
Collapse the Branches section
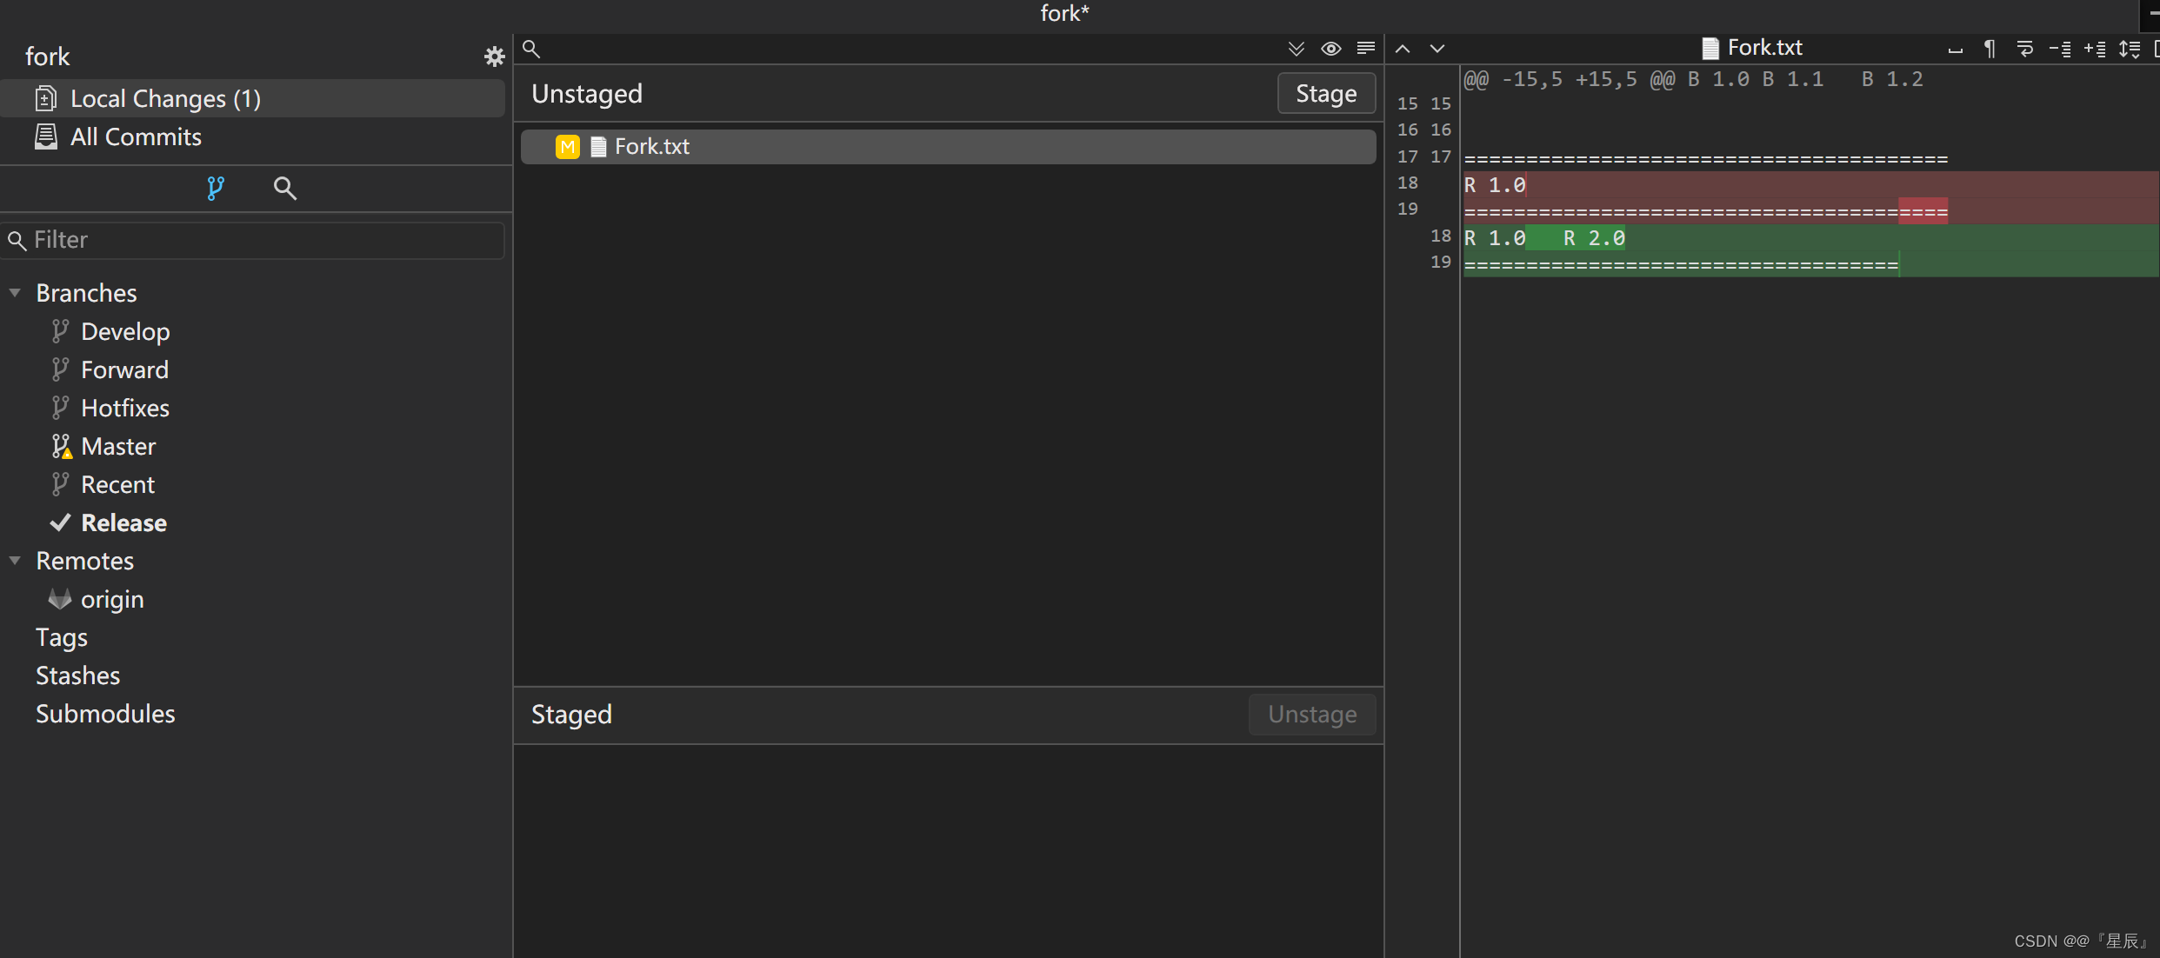tap(15, 293)
